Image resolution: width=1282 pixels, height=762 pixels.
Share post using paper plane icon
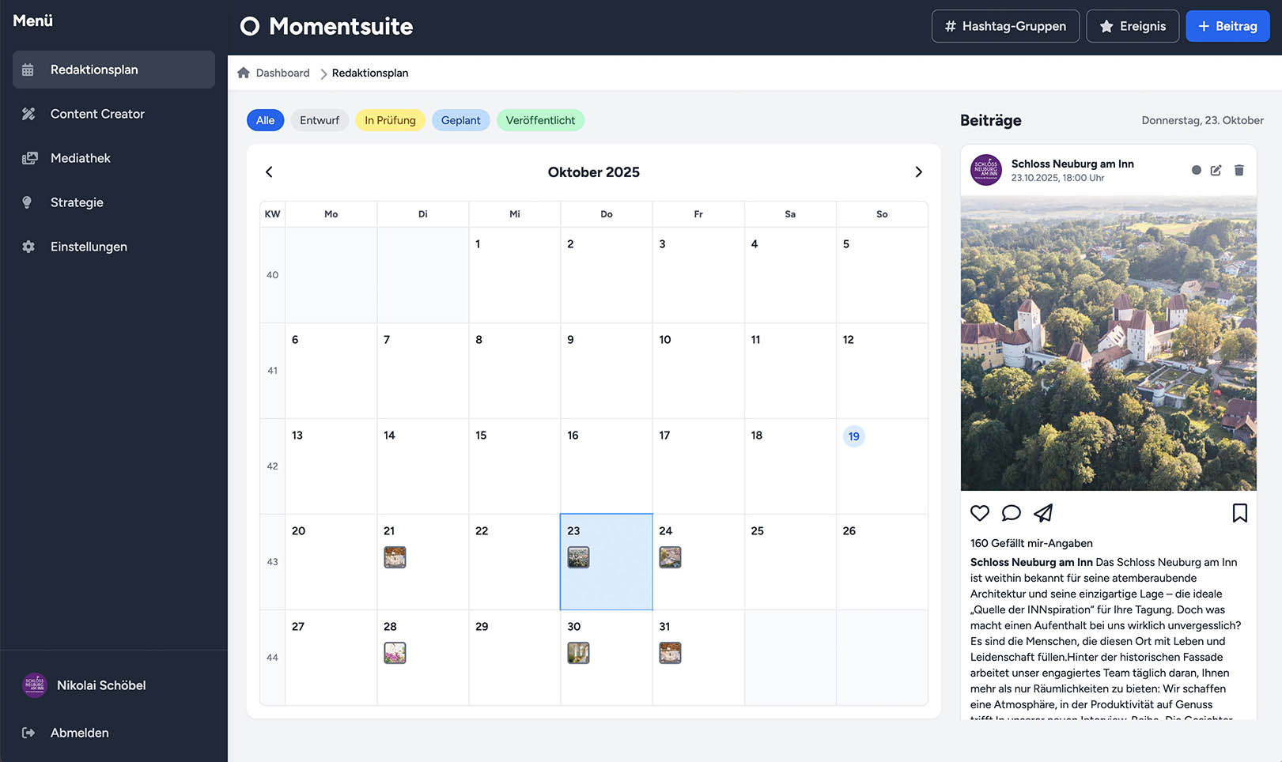click(x=1043, y=513)
